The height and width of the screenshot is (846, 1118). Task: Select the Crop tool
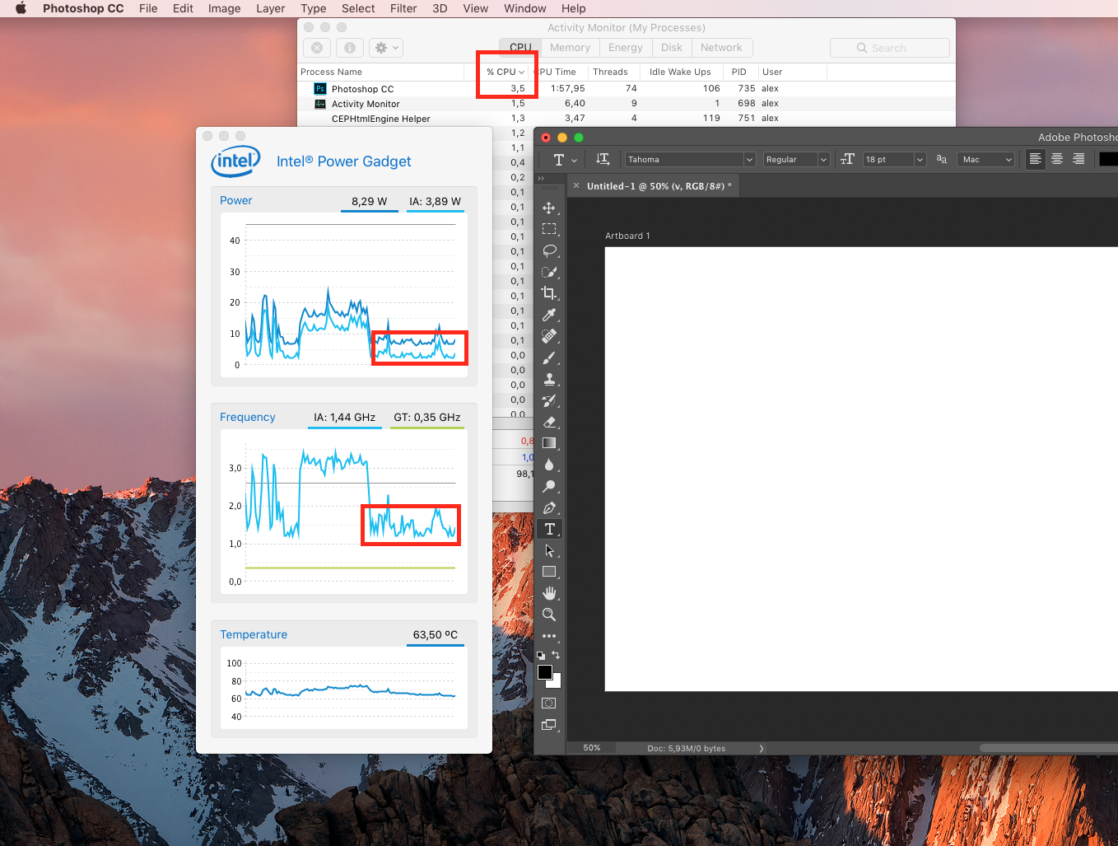coord(549,293)
